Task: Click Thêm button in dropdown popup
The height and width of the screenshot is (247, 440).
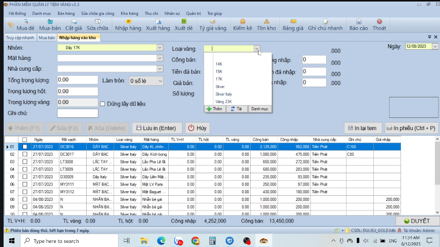Action: pos(215,109)
